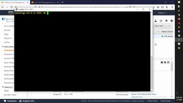Open Bundle Tasks in the sidebar
This screenshot has width=183, height=103.
[10, 95]
